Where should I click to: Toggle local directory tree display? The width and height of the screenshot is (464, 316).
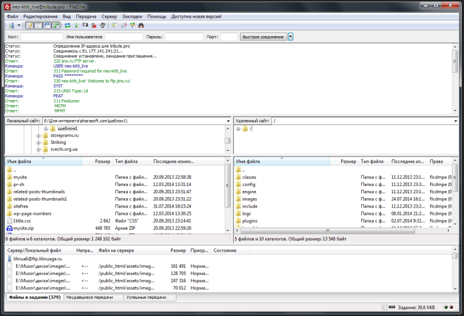pos(38,26)
